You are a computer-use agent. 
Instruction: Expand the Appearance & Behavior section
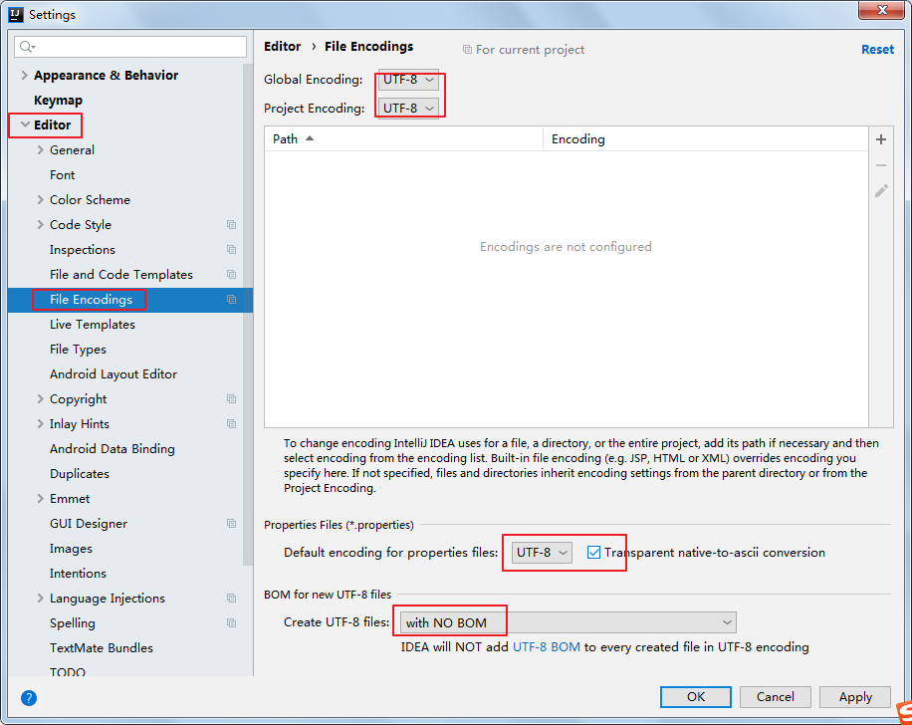tap(24, 76)
